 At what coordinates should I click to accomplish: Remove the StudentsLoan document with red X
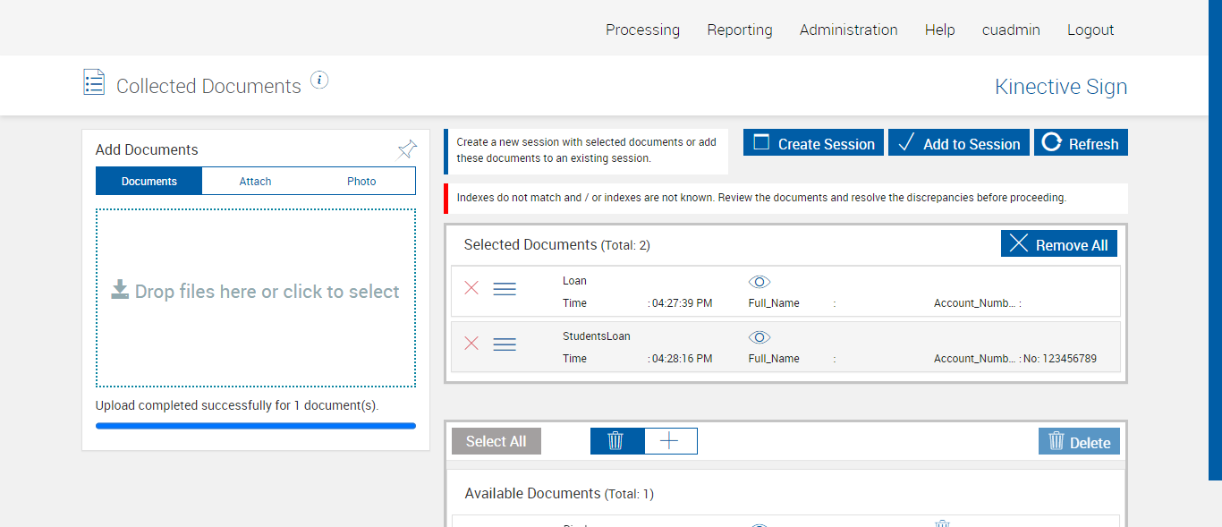click(471, 344)
